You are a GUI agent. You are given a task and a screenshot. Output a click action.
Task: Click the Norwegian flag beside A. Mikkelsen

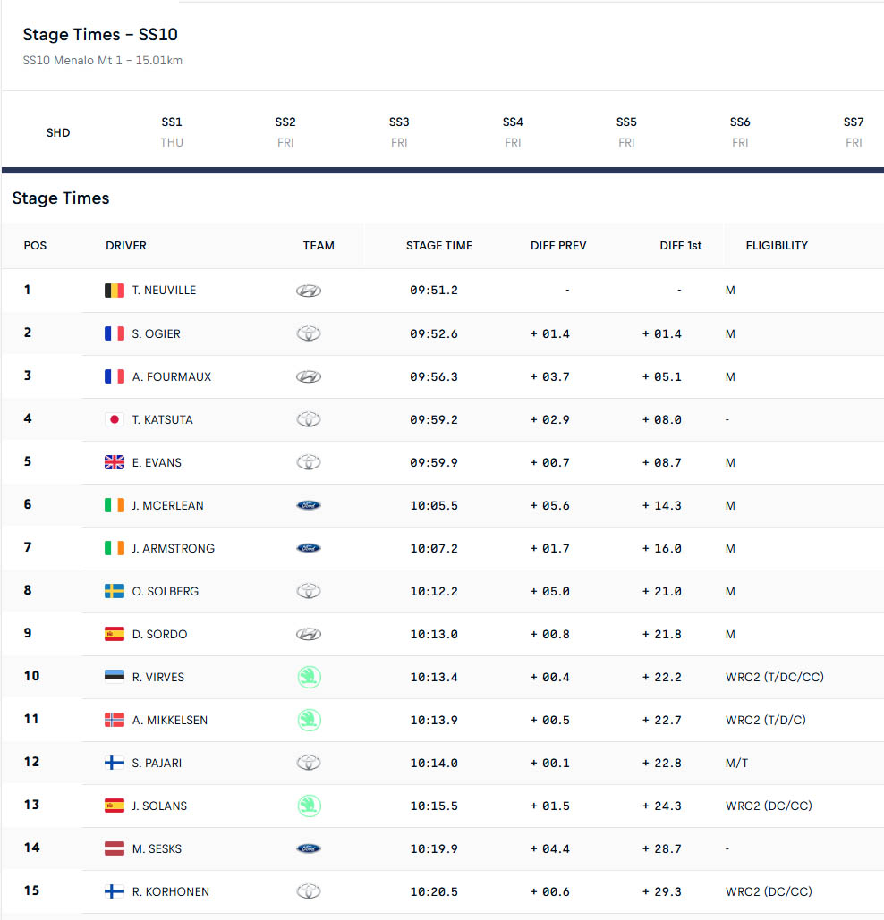[x=114, y=720]
